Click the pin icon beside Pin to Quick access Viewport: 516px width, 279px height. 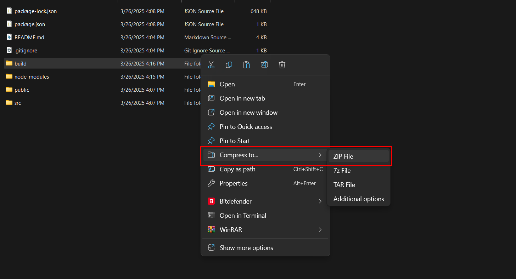pos(211,127)
